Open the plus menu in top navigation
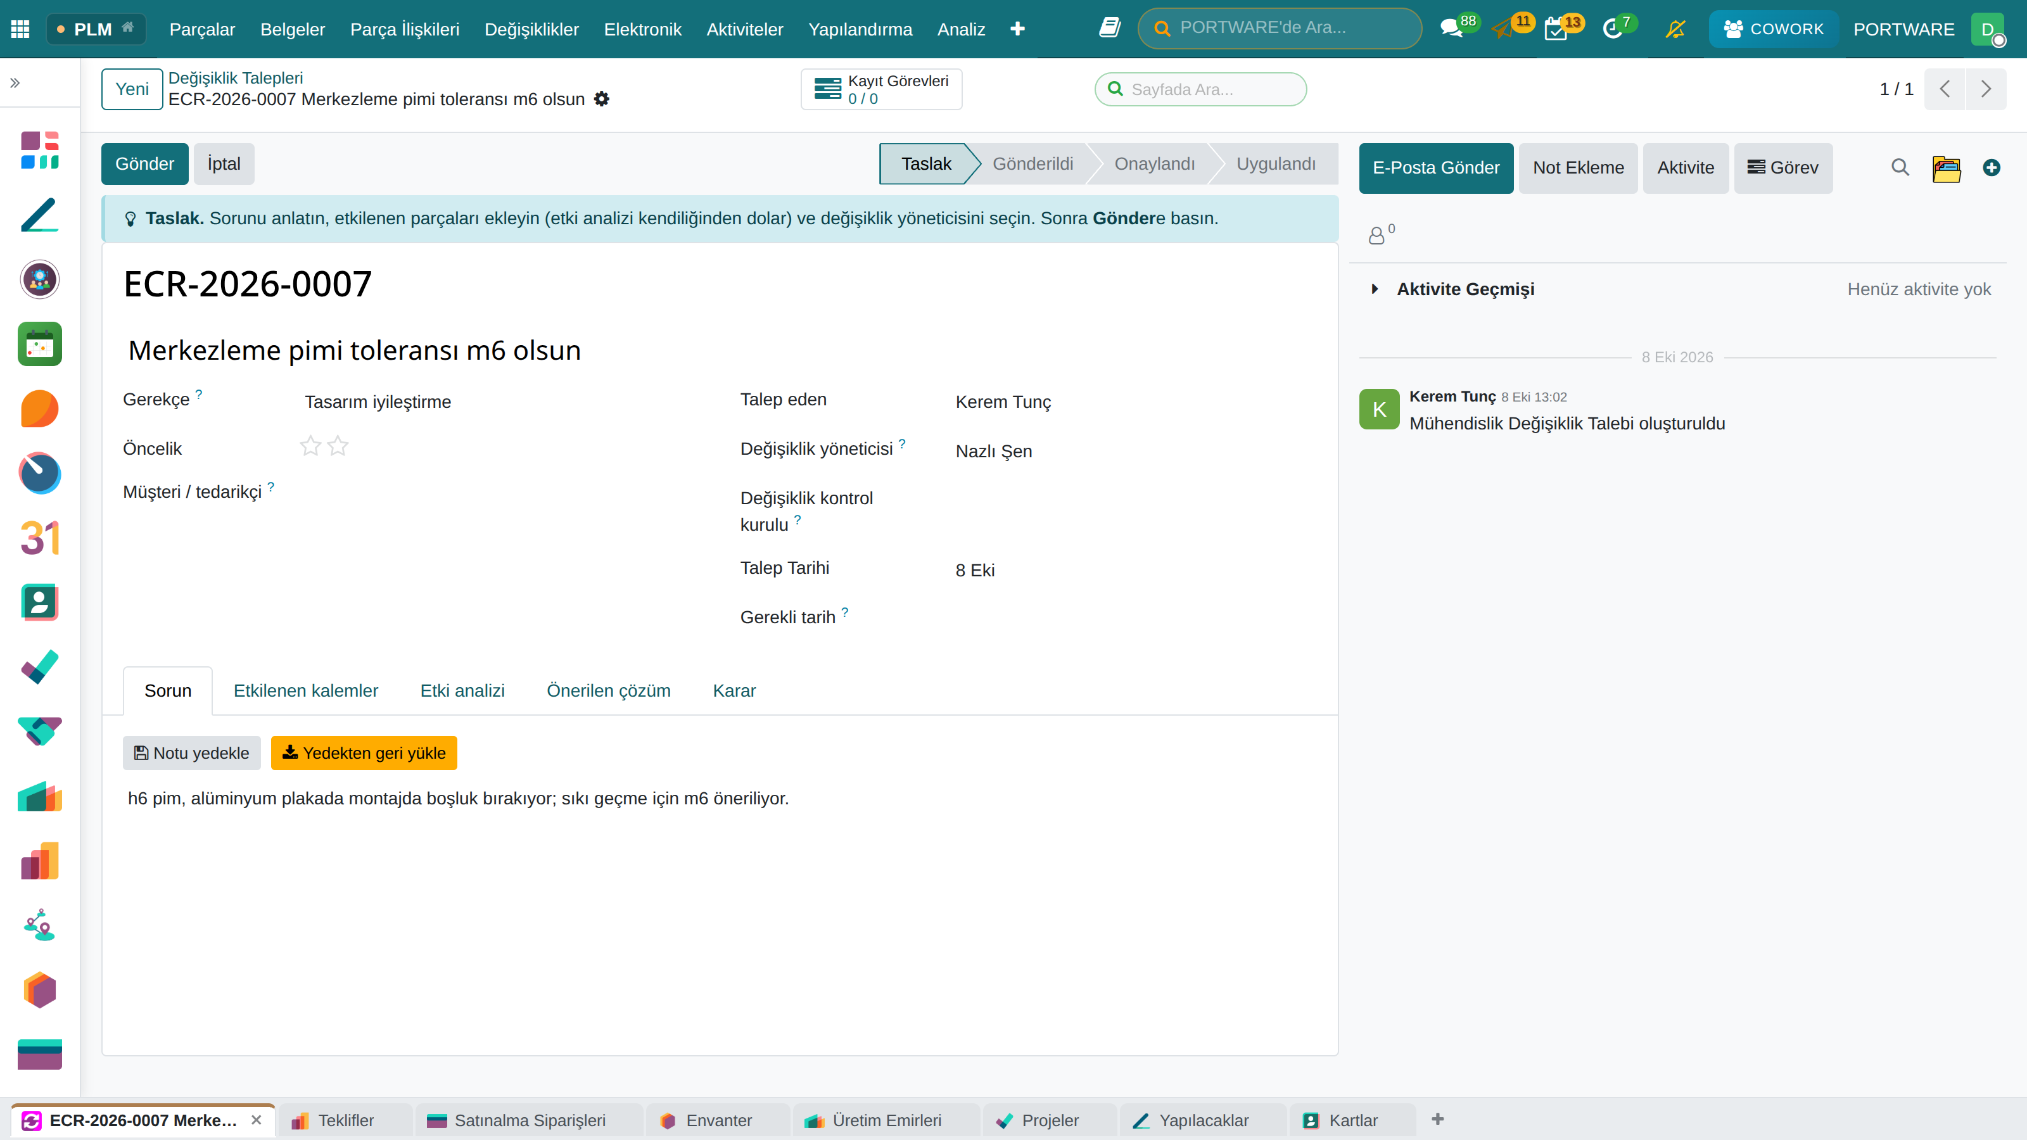 pos(1017,29)
